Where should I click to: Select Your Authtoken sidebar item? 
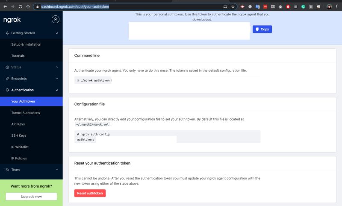click(31, 101)
